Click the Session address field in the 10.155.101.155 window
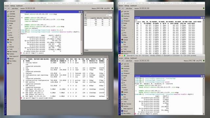Viewport: 210px width, 118px height. [30, 9]
